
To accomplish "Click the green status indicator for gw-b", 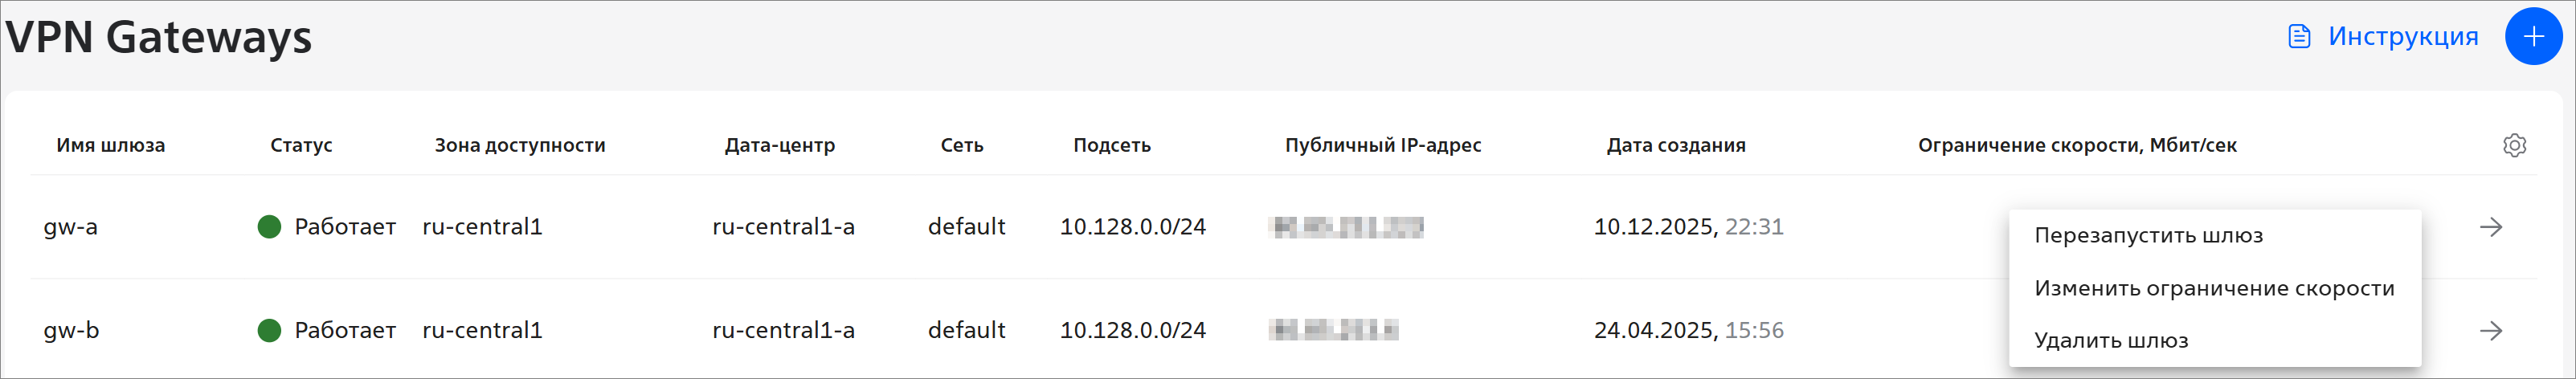I will coord(269,330).
